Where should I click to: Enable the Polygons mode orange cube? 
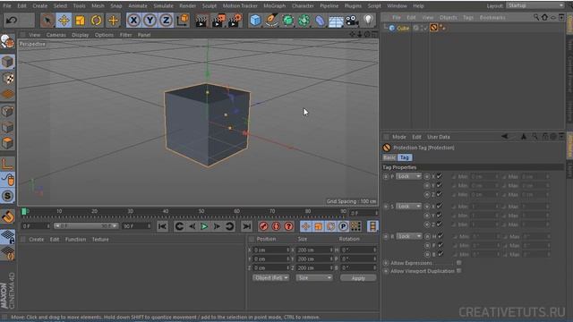[7, 143]
